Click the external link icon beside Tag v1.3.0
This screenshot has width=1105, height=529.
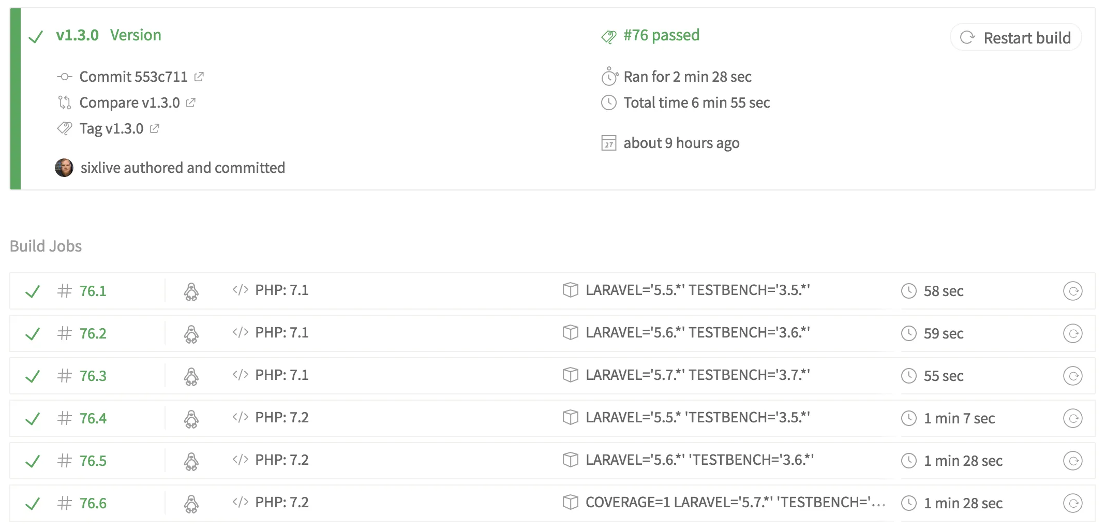[154, 128]
